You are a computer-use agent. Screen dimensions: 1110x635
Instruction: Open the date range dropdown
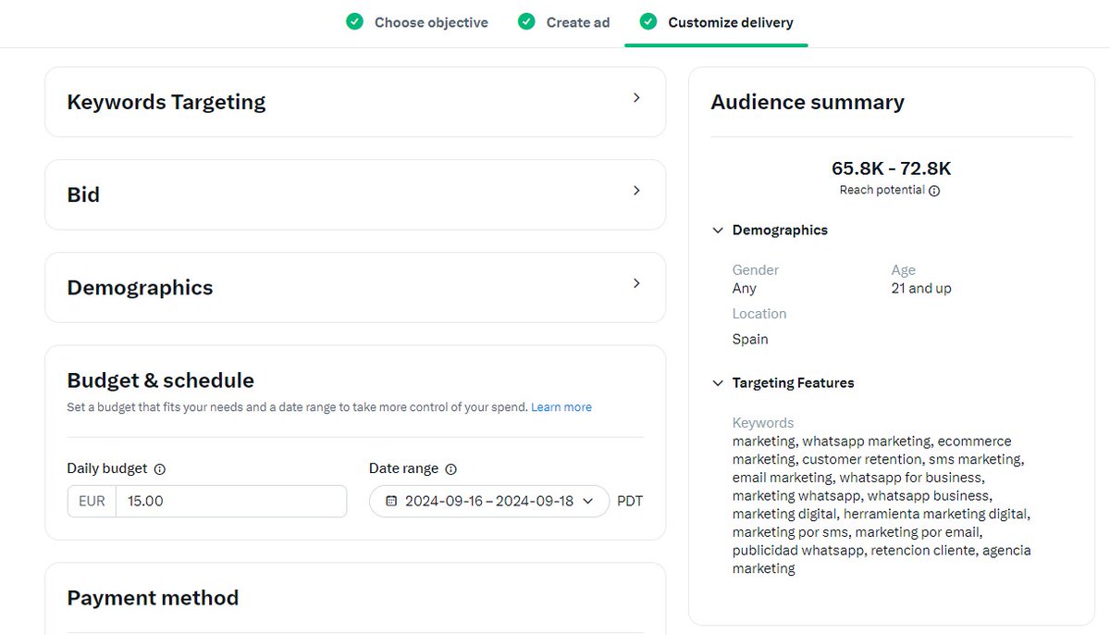point(588,501)
